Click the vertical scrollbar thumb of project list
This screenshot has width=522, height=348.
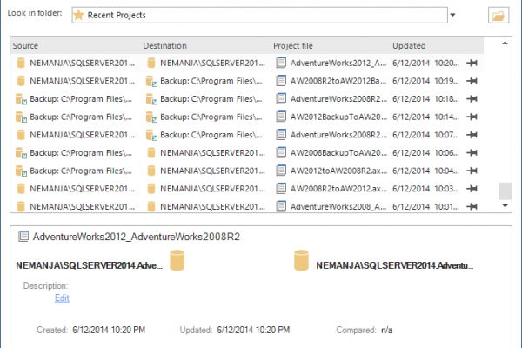(505, 191)
